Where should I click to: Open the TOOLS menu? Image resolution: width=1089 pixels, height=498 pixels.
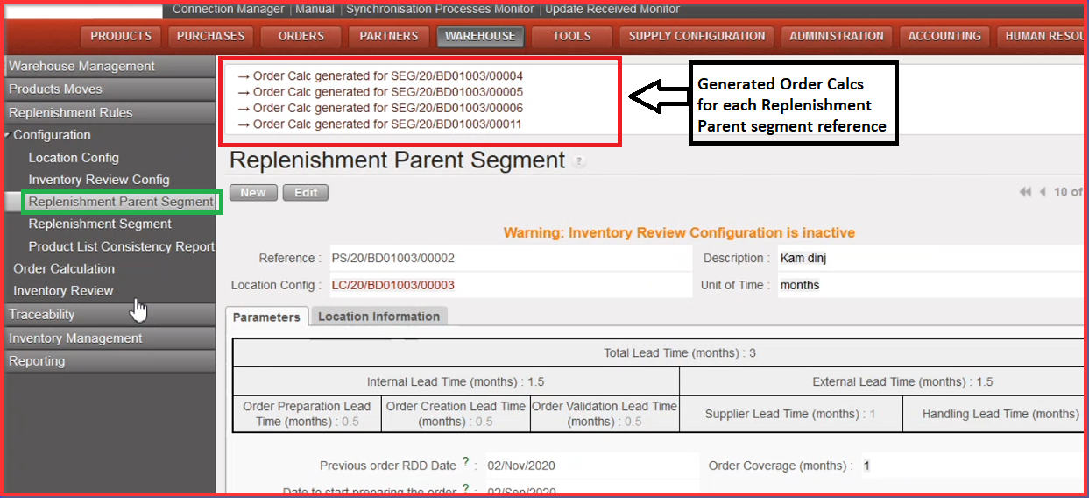572,37
